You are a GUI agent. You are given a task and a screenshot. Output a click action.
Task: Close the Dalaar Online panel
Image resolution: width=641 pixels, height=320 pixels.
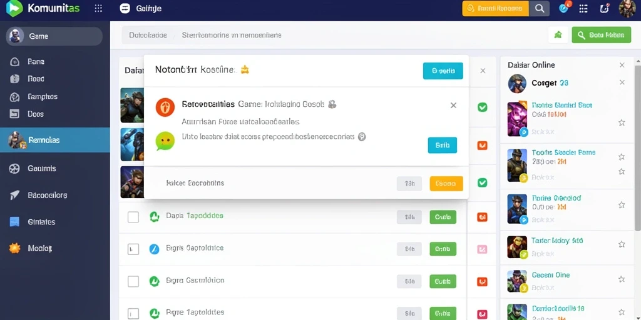point(622,65)
